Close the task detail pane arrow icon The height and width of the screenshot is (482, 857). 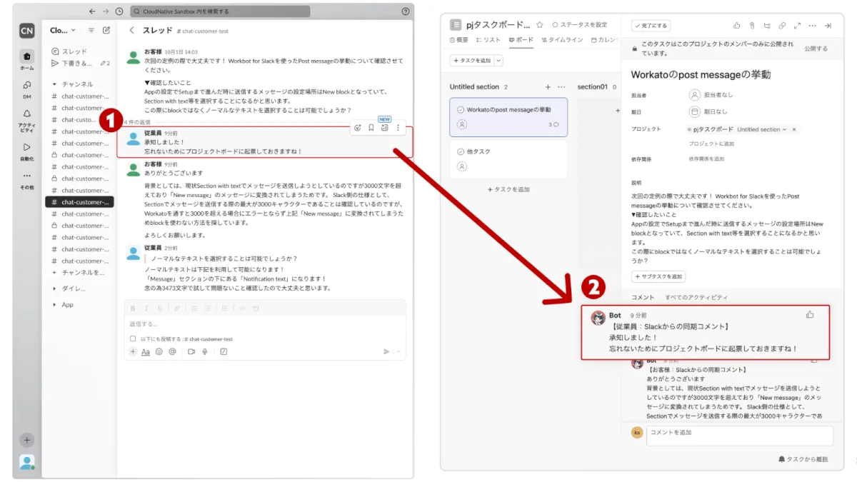click(828, 26)
